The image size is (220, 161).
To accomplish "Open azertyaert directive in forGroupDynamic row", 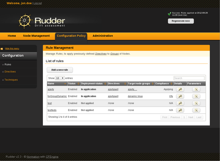I will click(x=113, y=96).
